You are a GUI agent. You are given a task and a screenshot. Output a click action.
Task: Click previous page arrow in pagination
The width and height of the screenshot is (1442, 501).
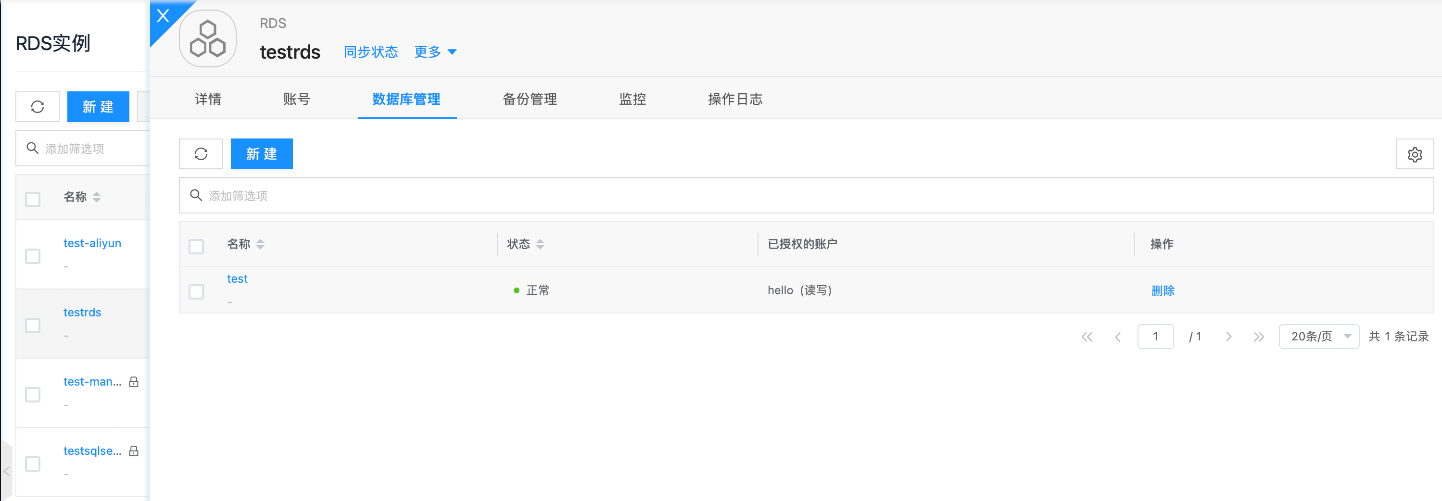[1118, 337]
